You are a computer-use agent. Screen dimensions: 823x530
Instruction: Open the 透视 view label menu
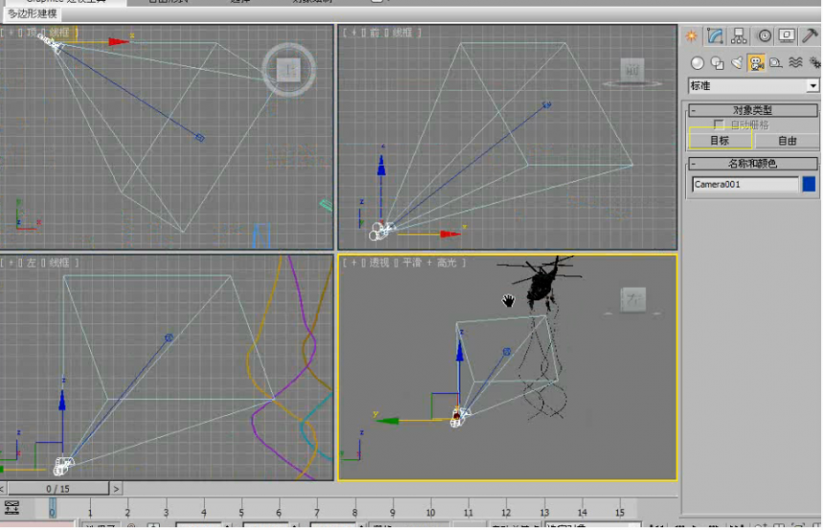(380, 262)
